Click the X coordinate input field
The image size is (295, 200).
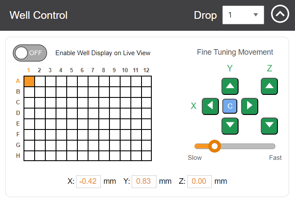pyautogui.click(x=88, y=181)
